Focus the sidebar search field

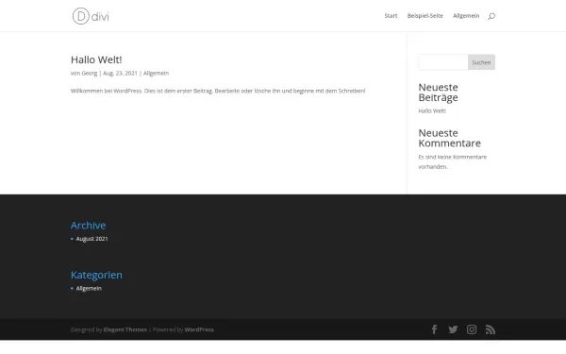[x=443, y=62]
